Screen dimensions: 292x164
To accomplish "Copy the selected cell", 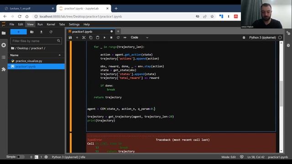I will point(91,37).
